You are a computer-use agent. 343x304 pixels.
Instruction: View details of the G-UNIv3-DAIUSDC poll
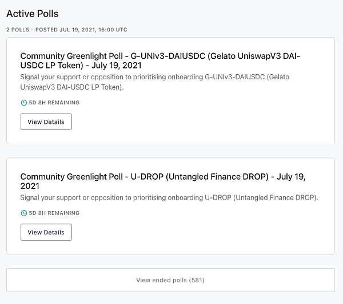tap(46, 122)
